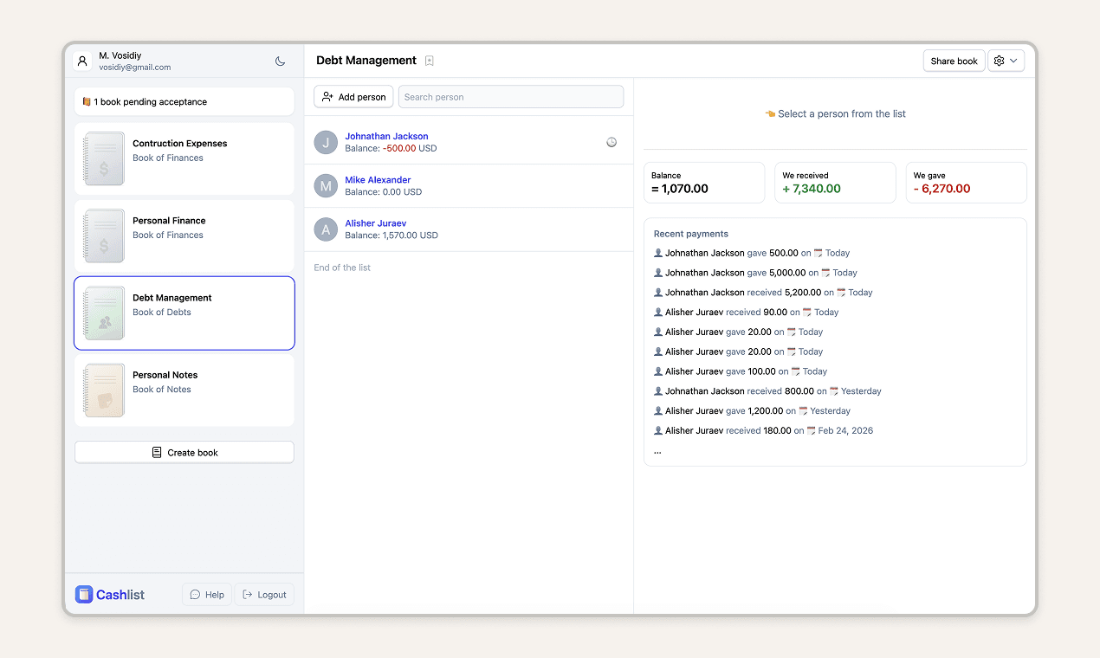Click the pointing hand icon near 'Select a person'
Image resolution: width=1100 pixels, height=658 pixels.
pyautogui.click(x=770, y=113)
